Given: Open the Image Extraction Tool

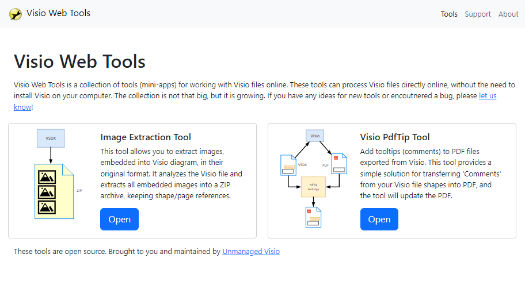Looking at the screenshot, I should click(x=120, y=219).
